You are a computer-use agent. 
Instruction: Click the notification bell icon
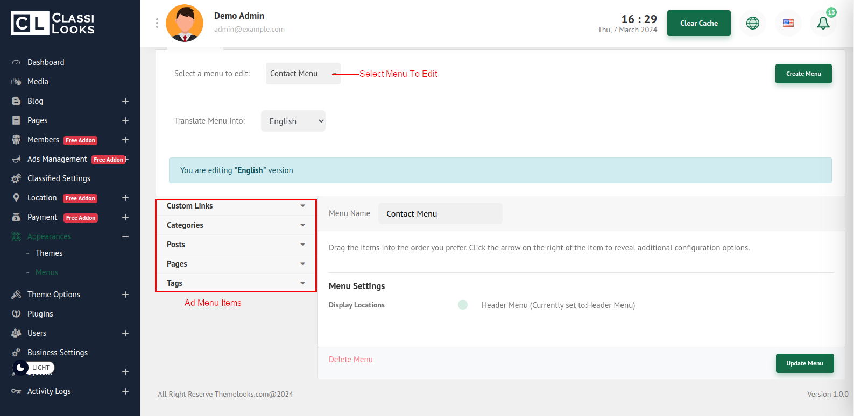823,23
